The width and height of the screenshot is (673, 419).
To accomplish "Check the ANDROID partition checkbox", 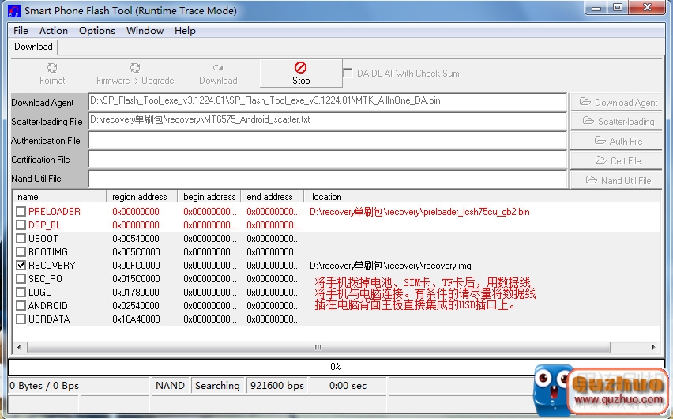I will [21, 306].
